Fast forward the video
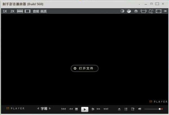This screenshot has height=115, width=169. click(x=98, y=109)
